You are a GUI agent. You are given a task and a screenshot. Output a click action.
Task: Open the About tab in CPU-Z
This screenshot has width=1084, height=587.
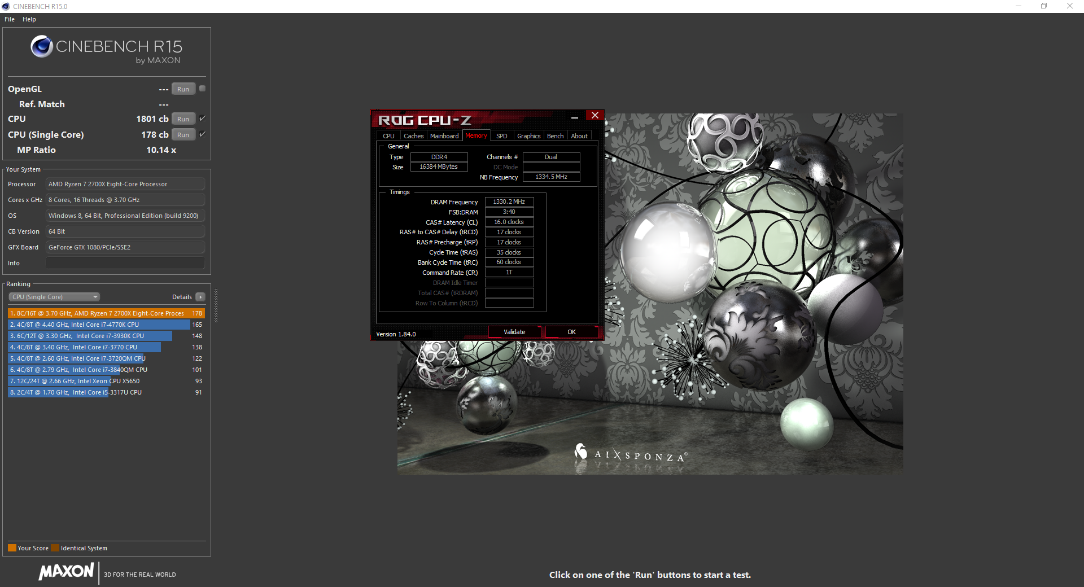[579, 136]
